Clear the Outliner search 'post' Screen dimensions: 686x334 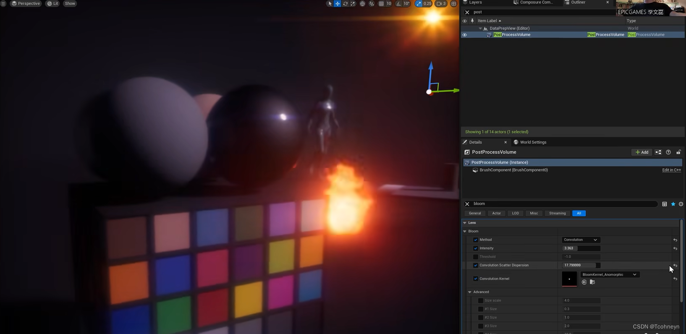(467, 12)
